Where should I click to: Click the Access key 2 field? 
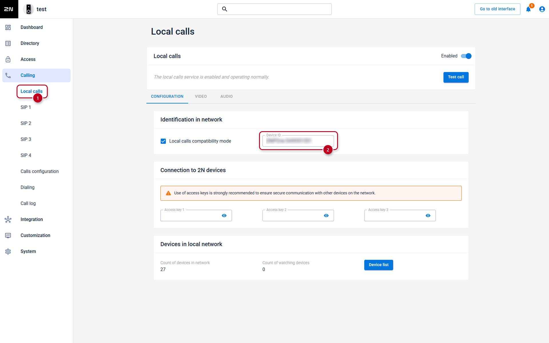(x=298, y=216)
